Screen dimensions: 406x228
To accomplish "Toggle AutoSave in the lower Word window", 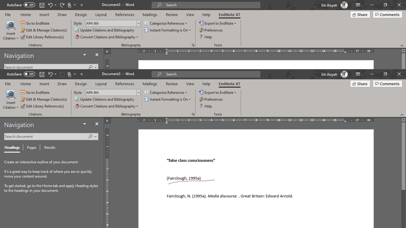I will pyautogui.click(x=29, y=74).
